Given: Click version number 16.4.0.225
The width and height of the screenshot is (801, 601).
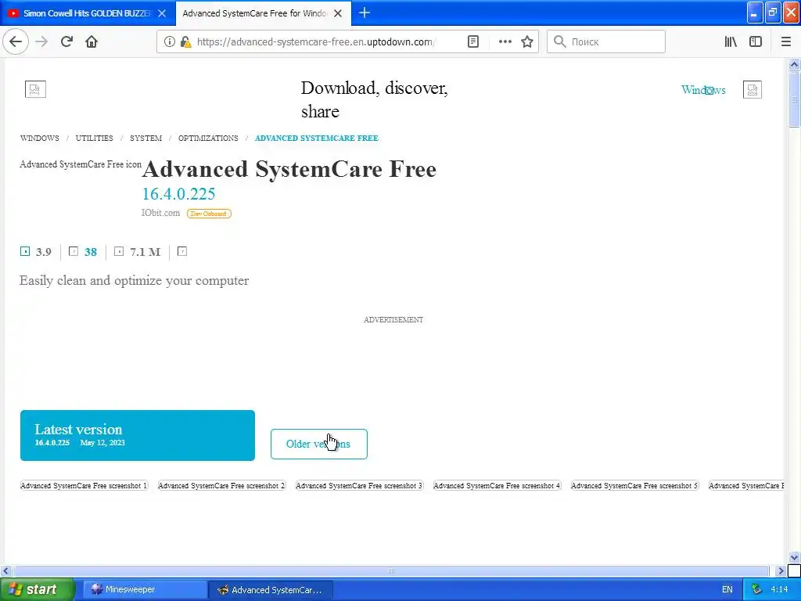Looking at the screenshot, I should point(178,194).
